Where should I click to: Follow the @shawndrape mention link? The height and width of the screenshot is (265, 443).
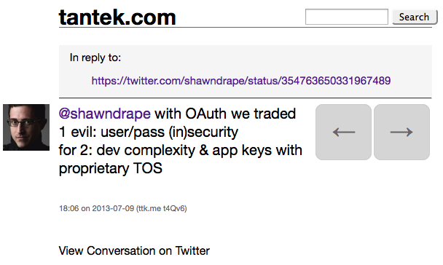pyautogui.click(x=104, y=114)
